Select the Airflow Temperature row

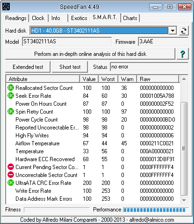click(93, 143)
